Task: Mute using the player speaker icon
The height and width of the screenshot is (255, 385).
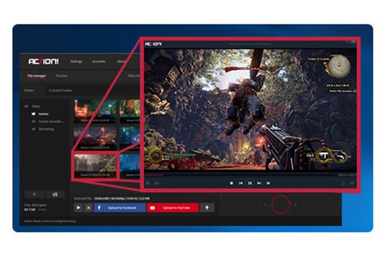Action: (x=352, y=183)
